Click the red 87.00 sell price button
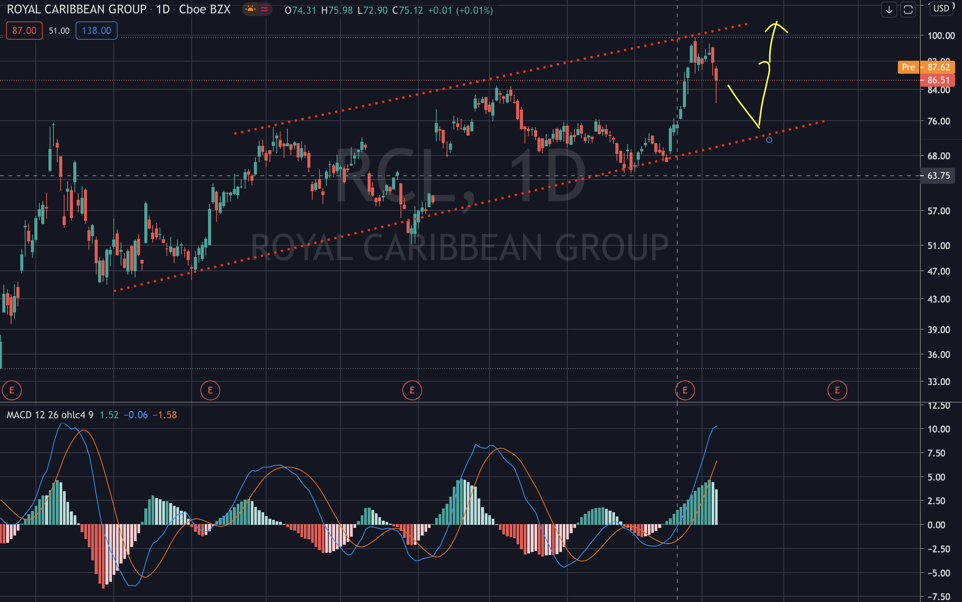The image size is (962, 602). (x=24, y=31)
